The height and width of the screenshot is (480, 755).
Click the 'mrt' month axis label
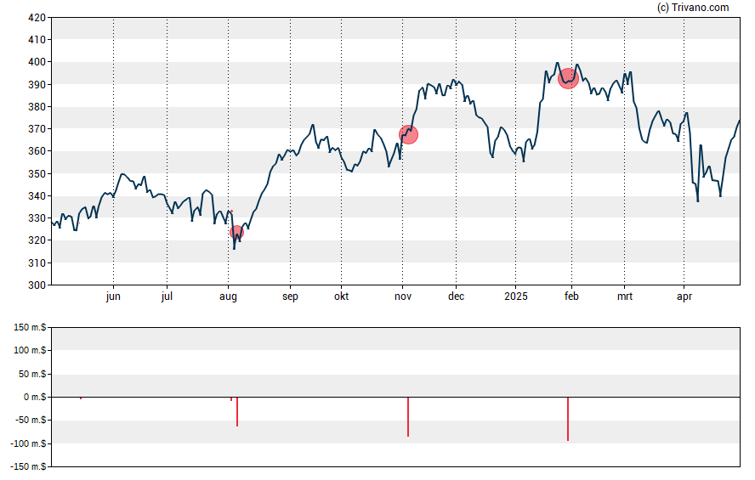(x=625, y=296)
